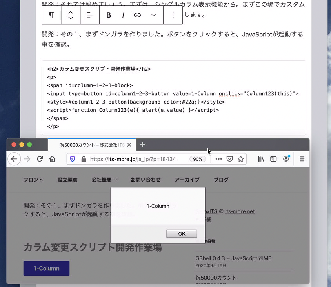Viewport: 331px width, 287px height.
Task: Insert a link using the link icon
Action: pos(137,15)
